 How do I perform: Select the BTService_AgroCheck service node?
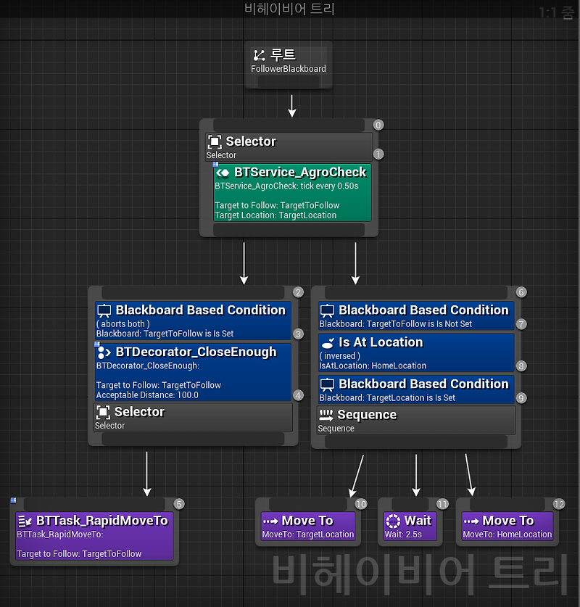tap(290, 192)
